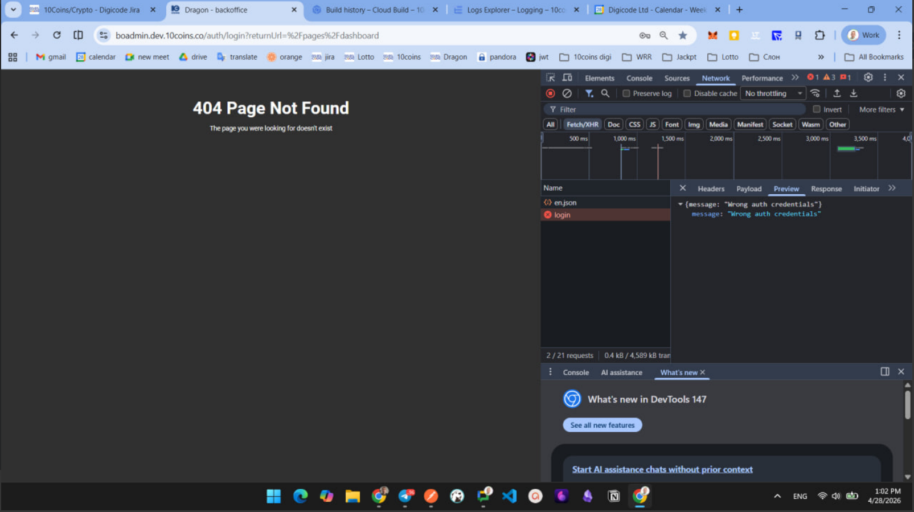Go back in browser history
The width and height of the screenshot is (914, 512).
click(14, 35)
